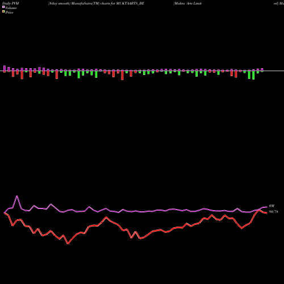Click the Price legend color swatch
This screenshot has width=284, height=284.
click(3, 12)
